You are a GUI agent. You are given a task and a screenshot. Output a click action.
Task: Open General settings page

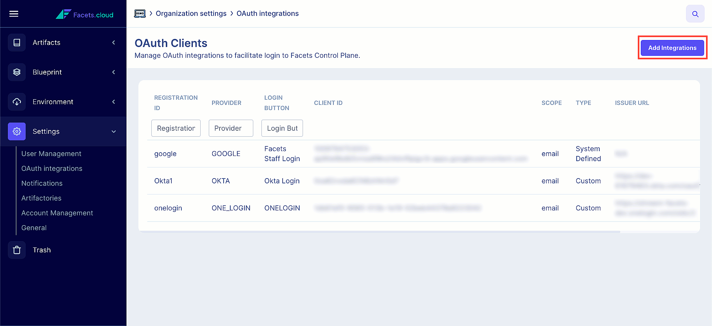pyautogui.click(x=34, y=228)
